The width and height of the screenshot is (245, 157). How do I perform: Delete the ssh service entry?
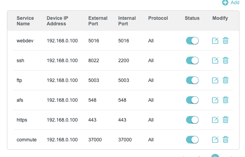coord(226,60)
